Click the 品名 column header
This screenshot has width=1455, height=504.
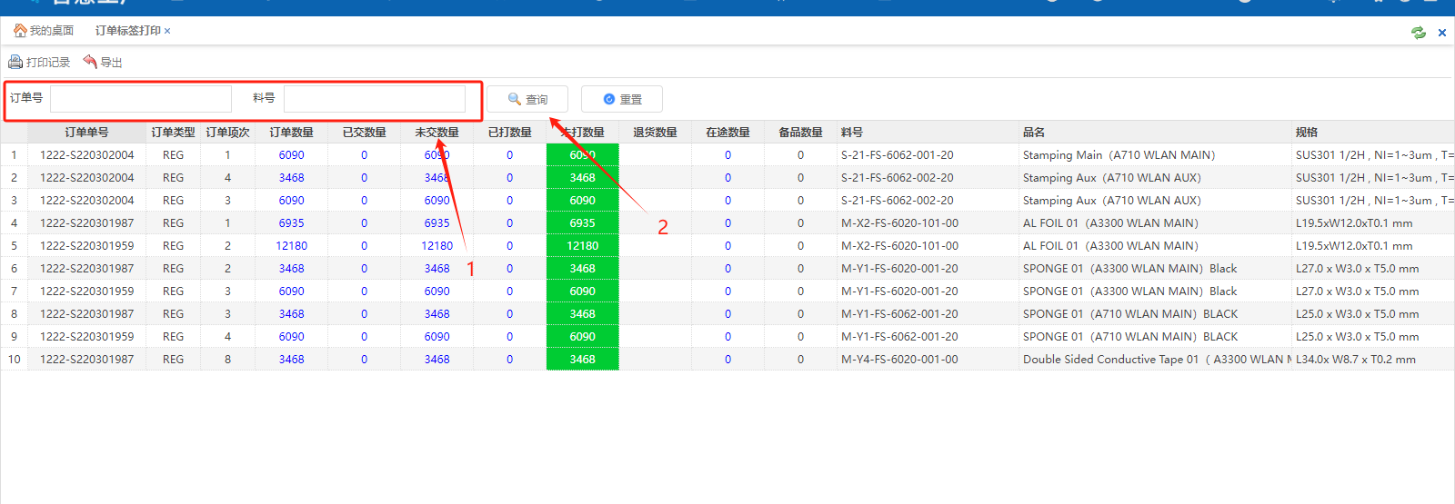pyautogui.click(x=1034, y=133)
